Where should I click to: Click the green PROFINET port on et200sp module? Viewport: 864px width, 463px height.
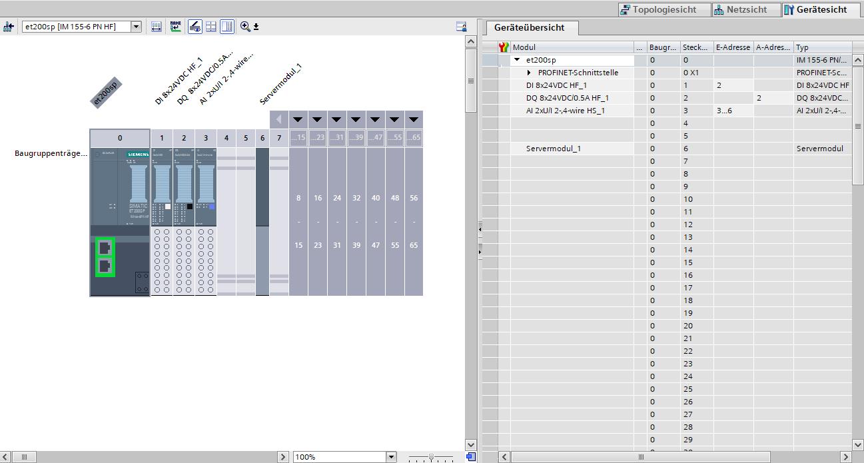[x=105, y=248]
